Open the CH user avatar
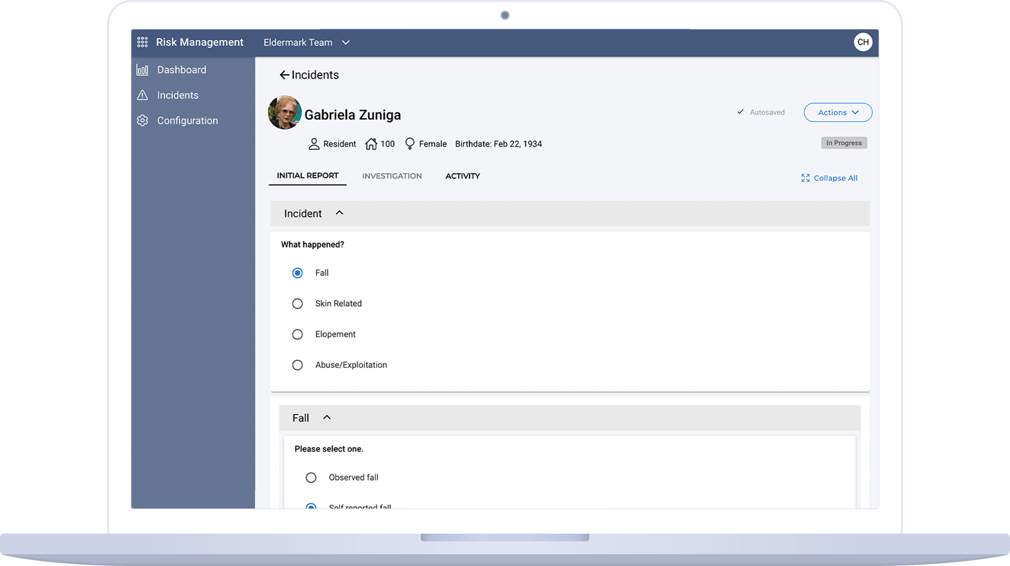The height and width of the screenshot is (566, 1010). (x=863, y=42)
